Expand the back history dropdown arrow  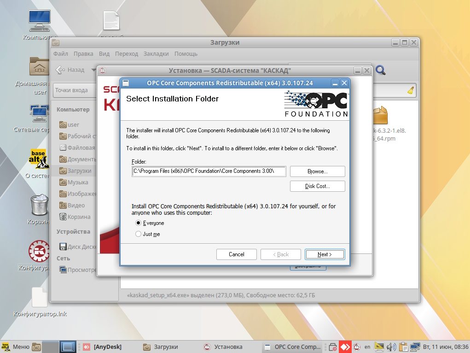point(93,70)
